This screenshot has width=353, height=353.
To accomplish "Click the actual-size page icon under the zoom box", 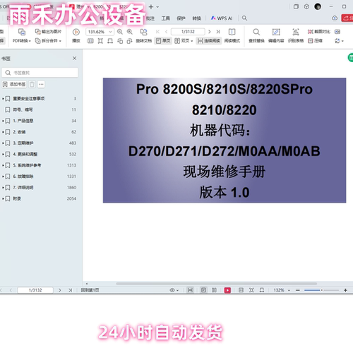I will 90,41.
